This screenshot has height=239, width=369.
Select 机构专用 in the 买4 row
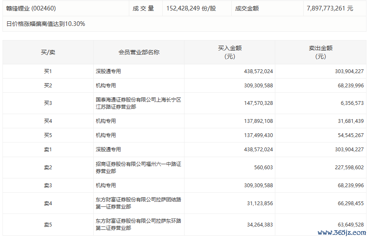[x=106, y=121]
